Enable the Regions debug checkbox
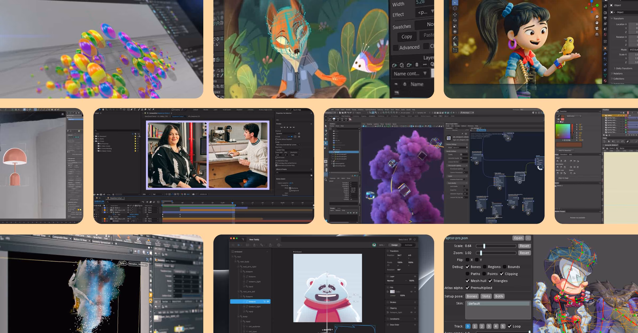This screenshot has width=638, height=333. point(485,267)
